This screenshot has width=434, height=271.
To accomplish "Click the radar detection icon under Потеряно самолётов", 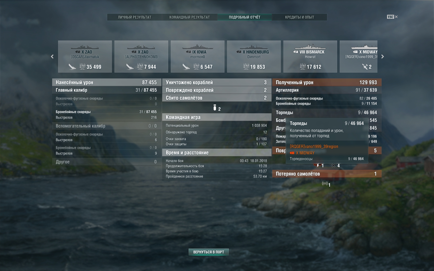I will pyautogui.click(x=325, y=184).
